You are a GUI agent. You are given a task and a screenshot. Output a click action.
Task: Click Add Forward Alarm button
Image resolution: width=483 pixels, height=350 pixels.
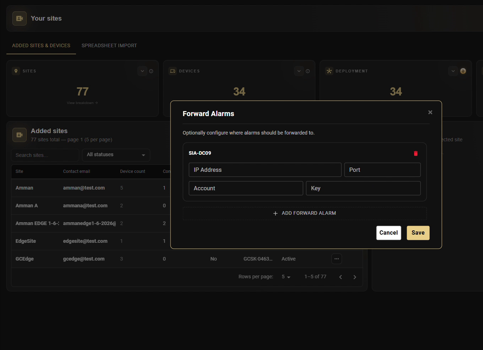305,213
